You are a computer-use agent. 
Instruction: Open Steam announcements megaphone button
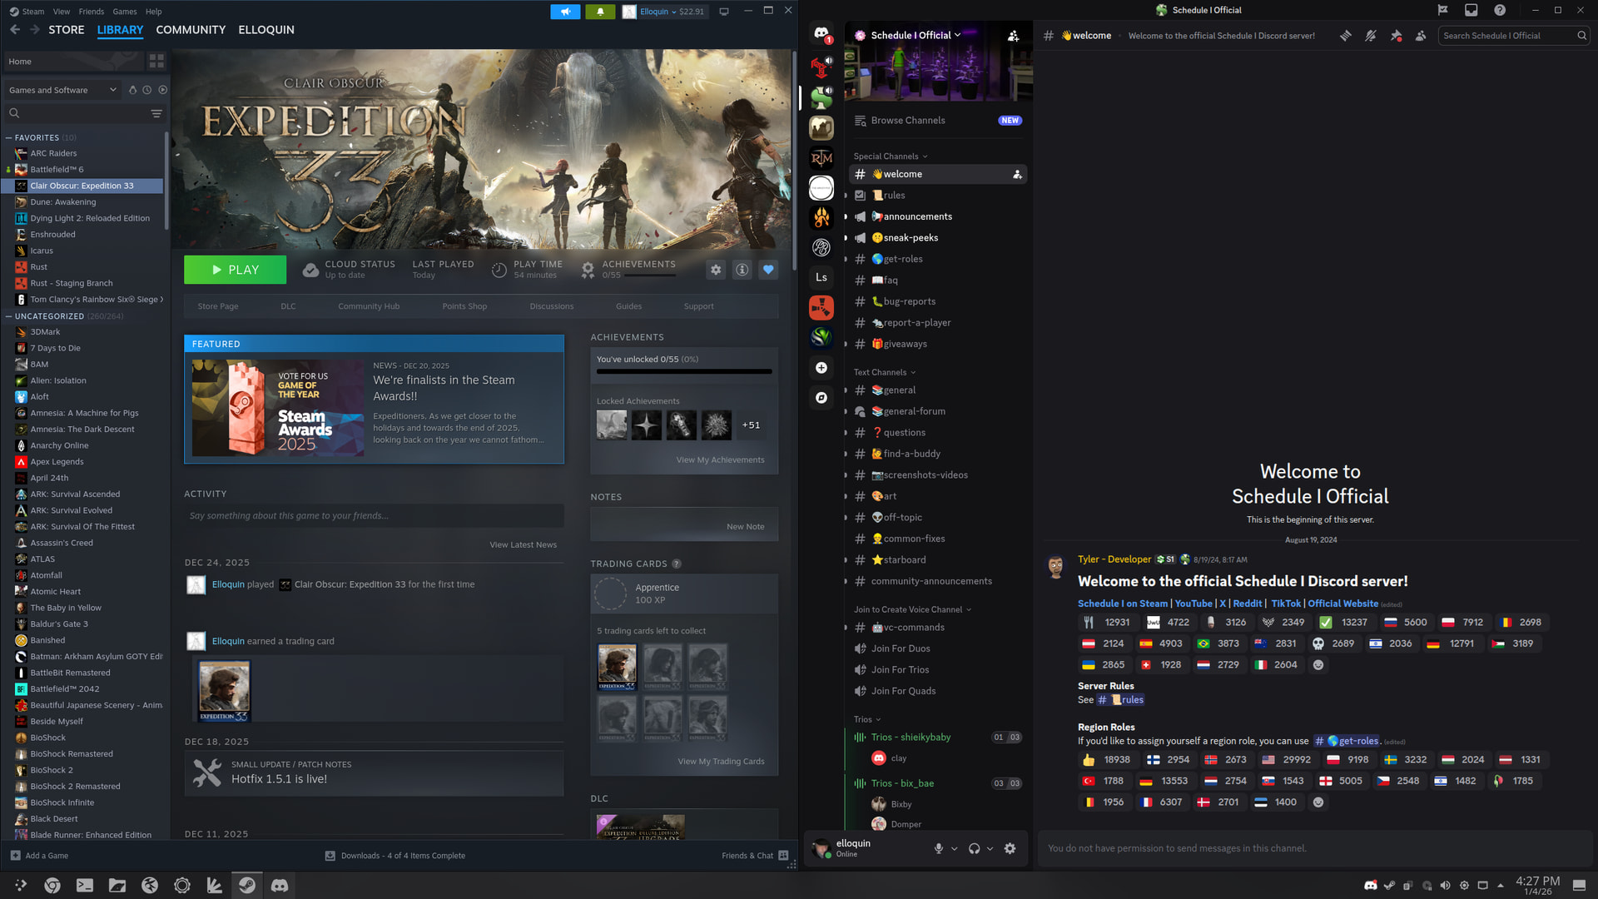click(x=565, y=12)
